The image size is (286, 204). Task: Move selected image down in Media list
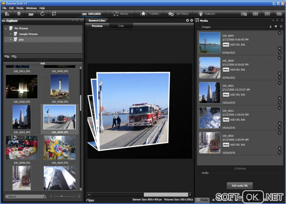click(x=276, y=27)
